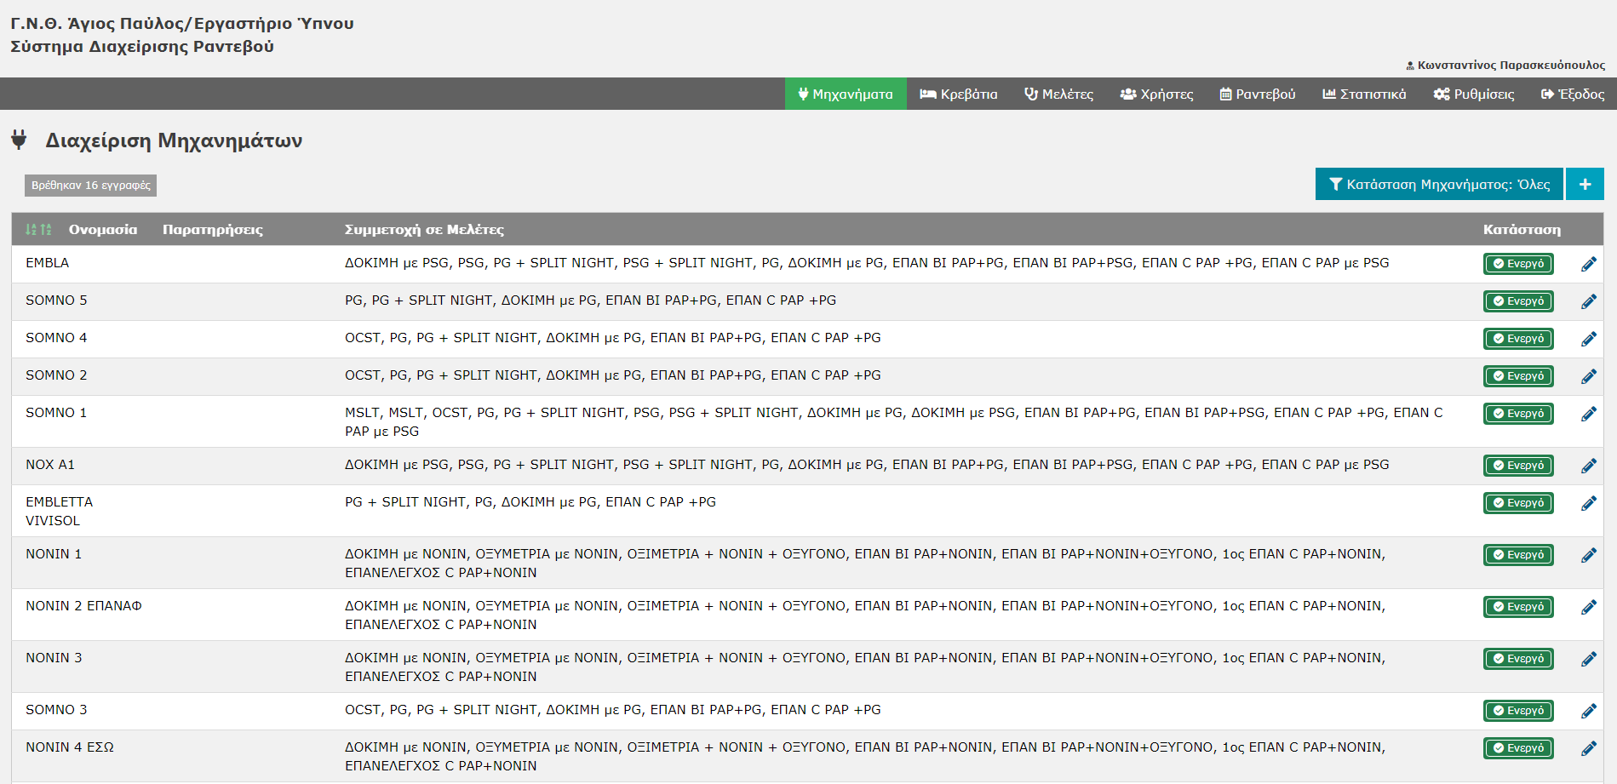Edit the EMBLA machine with pencil icon
1617x784 pixels.
[1588, 264]
